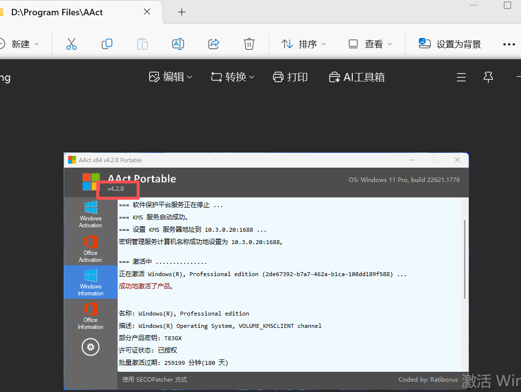
Task: Open Office Information in AAct sidebar
Action: point(90,316)
